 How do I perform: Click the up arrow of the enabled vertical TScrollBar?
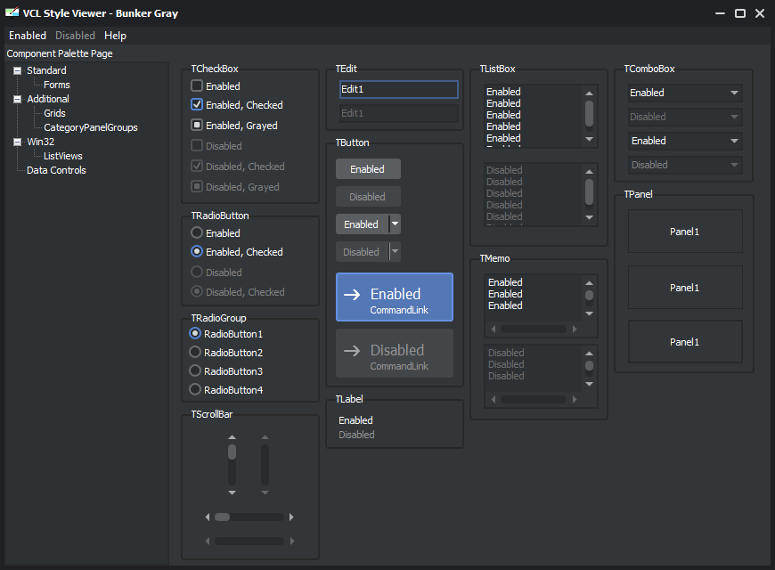tap(232, 437)
